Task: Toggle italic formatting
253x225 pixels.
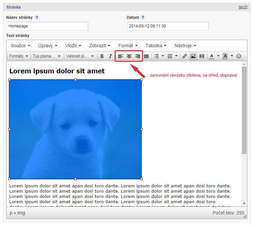Action: coord(110,56)
